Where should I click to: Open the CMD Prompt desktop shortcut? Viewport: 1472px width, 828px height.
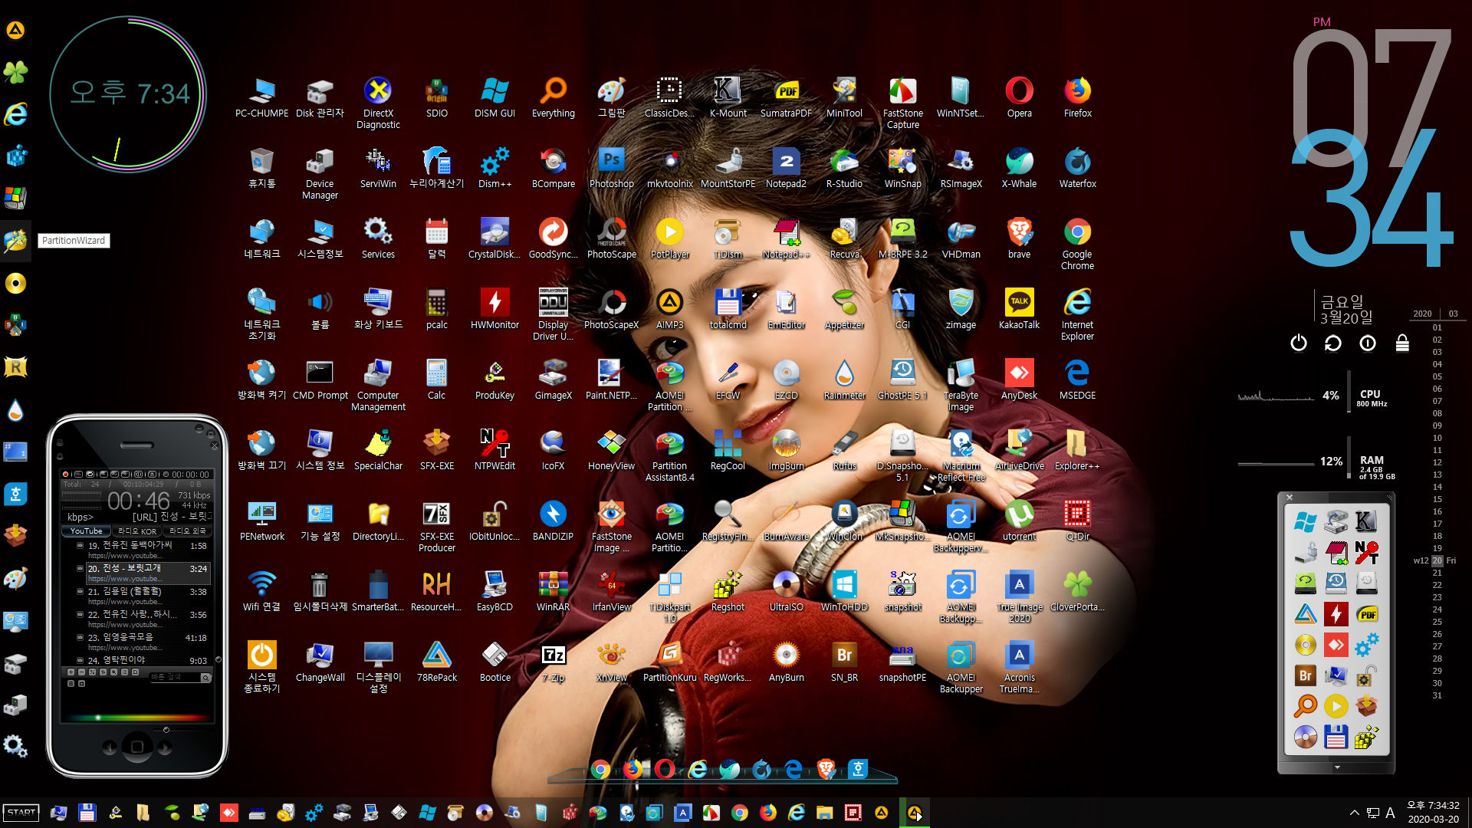(x=320, y=379)
